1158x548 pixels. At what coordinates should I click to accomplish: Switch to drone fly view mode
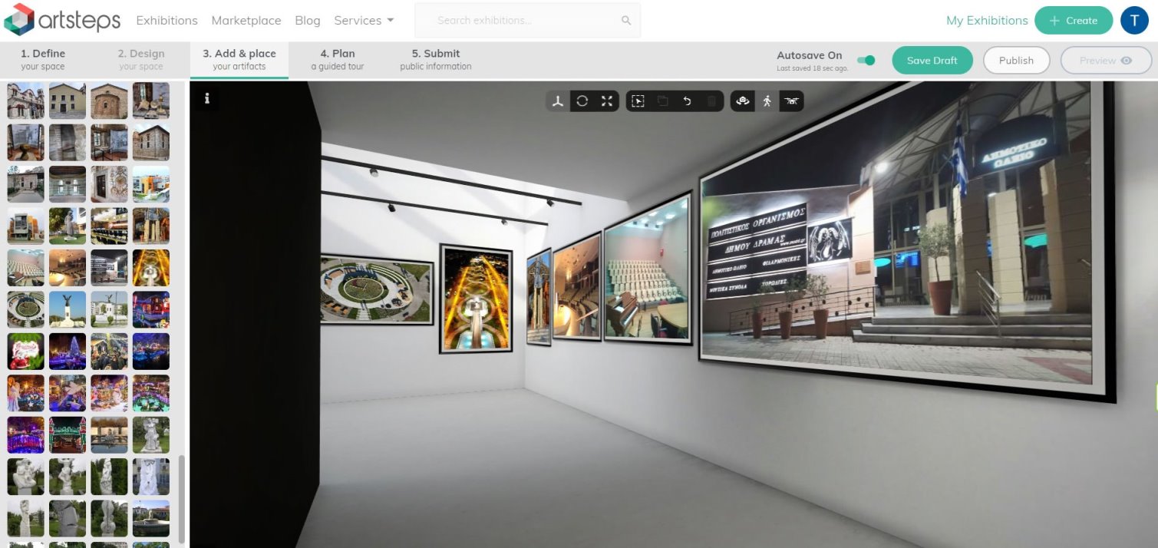tap(791, 101)
